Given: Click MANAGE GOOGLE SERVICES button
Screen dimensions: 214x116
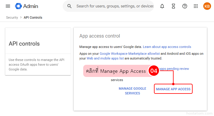Looking at the screenshot, I should coord(132,91).
